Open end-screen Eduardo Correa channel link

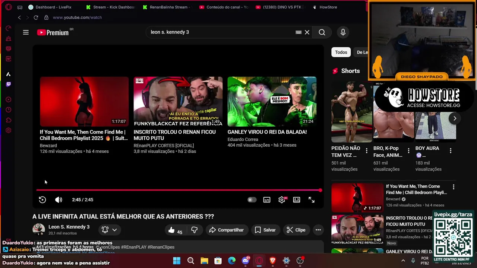243,140
